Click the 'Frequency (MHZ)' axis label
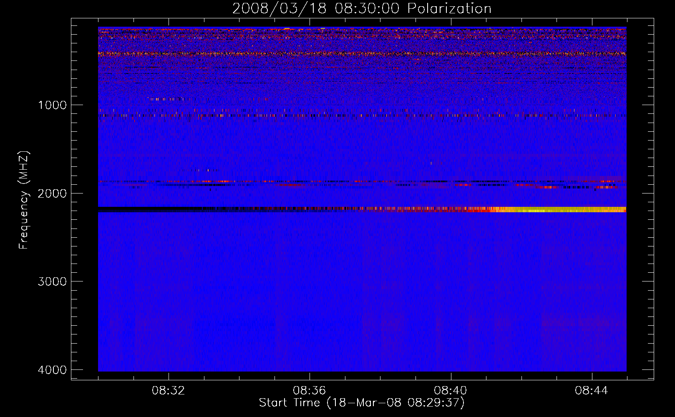This screenshot has height=417, width=675. pos(24,200)
